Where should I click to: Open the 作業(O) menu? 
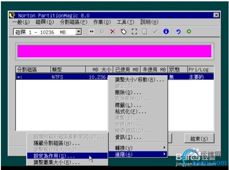pos(102,22)
